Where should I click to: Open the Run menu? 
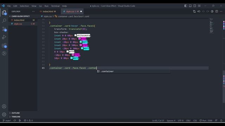coord(46,6)
